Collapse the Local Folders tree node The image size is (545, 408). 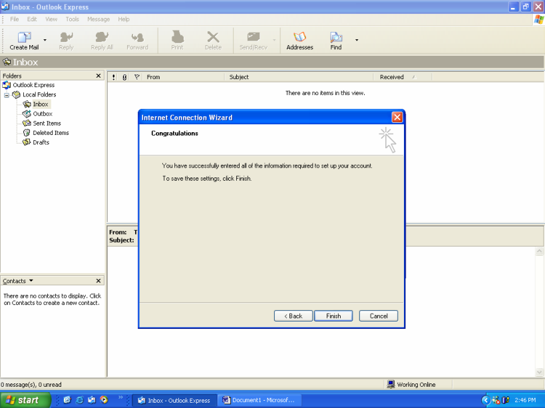tap(7, 95)
